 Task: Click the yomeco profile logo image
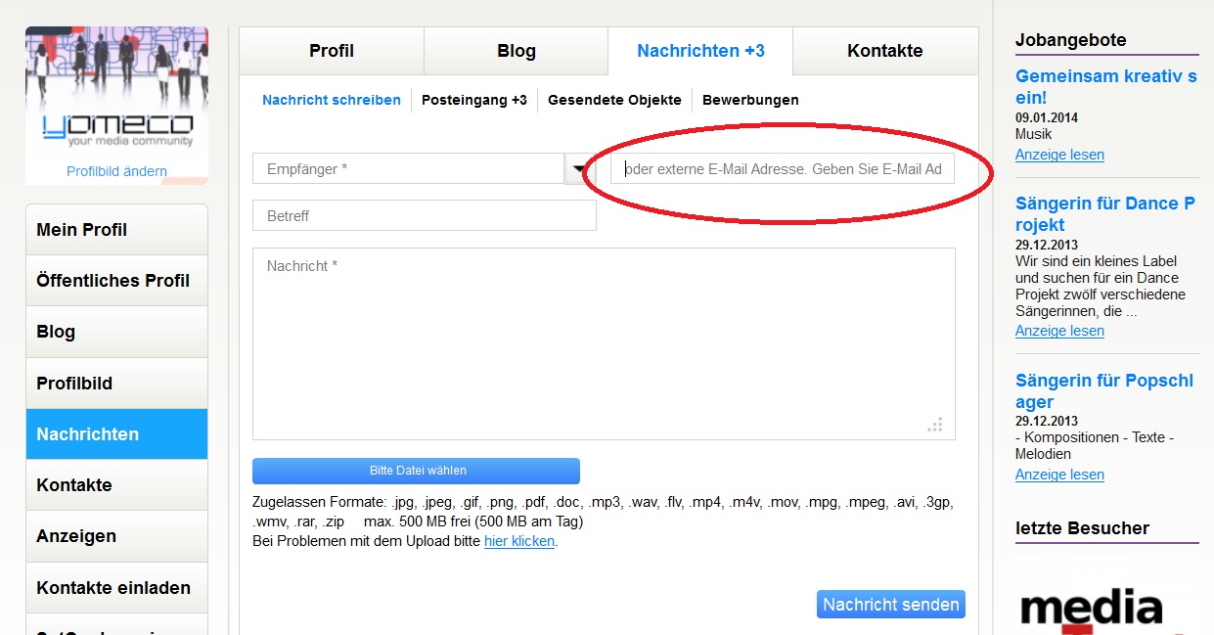pyautogui.click(x=116, y=93)
